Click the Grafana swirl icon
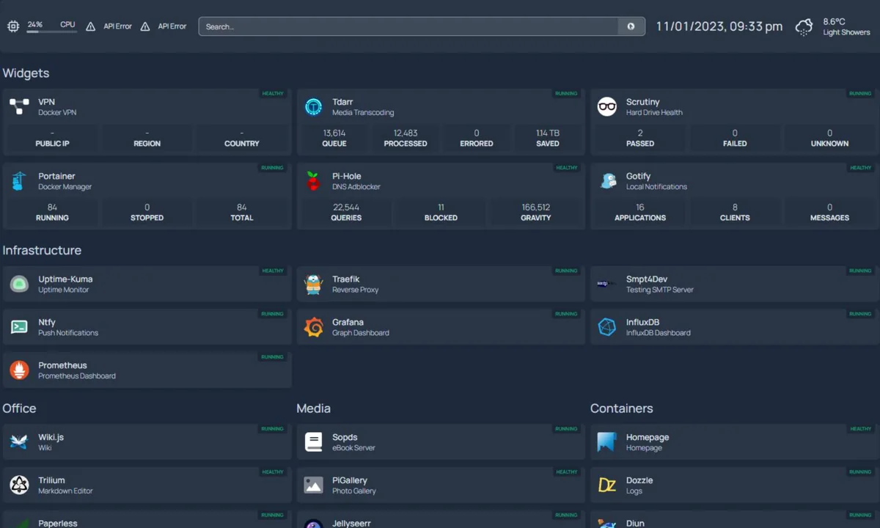The image size is (880, 528). (314, 327)
